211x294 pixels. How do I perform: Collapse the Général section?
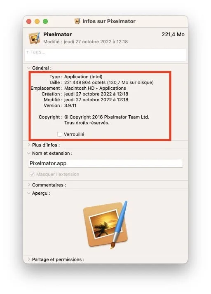click(x=29, y=68)
